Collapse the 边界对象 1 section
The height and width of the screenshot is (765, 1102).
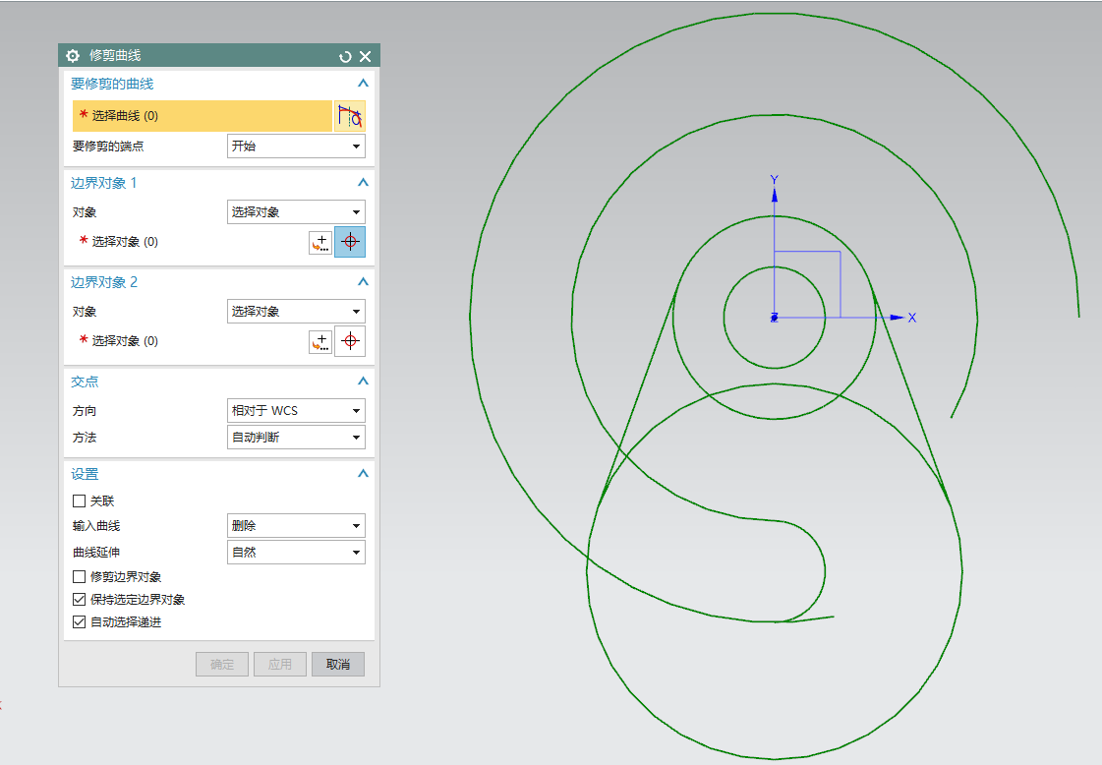click(x=363, y=182)
